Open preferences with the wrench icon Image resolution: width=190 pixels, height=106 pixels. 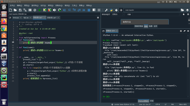click(106, 10)
